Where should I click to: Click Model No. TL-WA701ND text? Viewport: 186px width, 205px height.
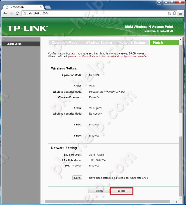[159, 31]
